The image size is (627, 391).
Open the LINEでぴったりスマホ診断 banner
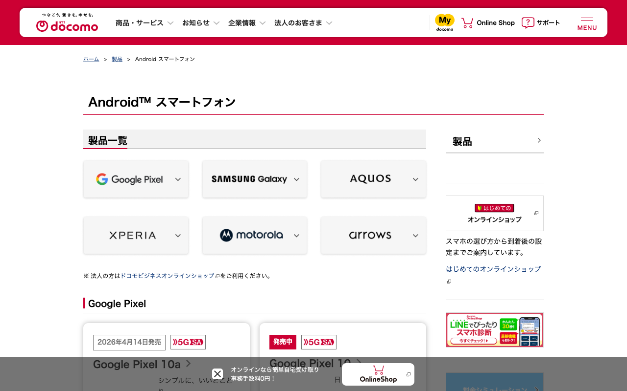[x=495, y=330]
